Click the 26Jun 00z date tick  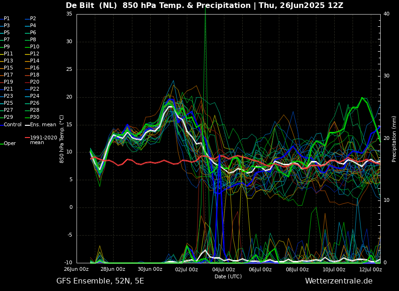[x=76, y=269]
